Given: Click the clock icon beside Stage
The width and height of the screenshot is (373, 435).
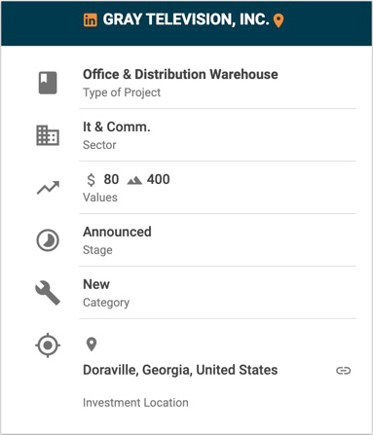Looking at the screenshot, I should click(x=48, y=240).
